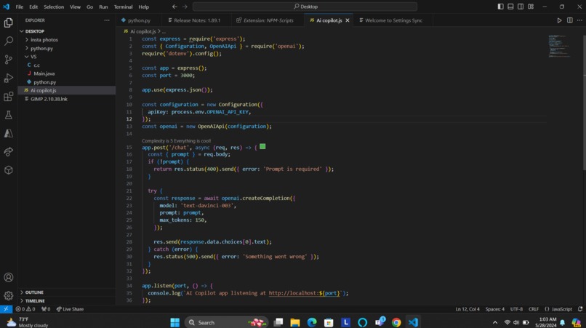The image size is (586, 328).
Task: Expand the OUTLINE section
Action: click(x=67, y=292)
